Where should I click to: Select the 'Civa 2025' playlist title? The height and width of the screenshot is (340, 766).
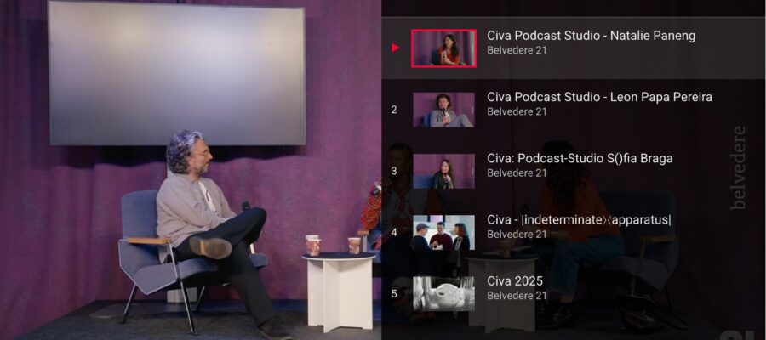click(x=514, y=280)
